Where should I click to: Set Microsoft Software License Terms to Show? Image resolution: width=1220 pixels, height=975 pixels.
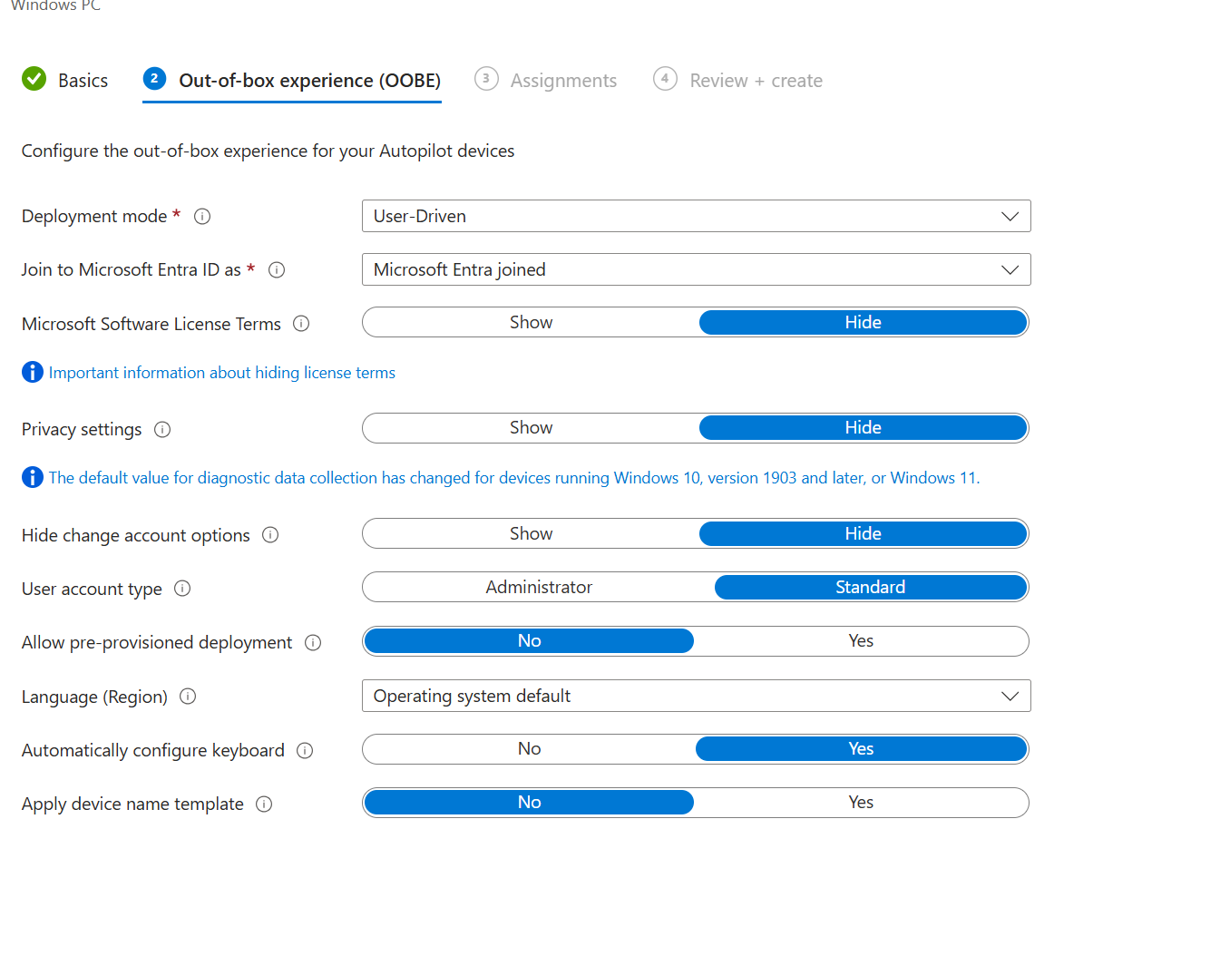(x=531, y=323)
